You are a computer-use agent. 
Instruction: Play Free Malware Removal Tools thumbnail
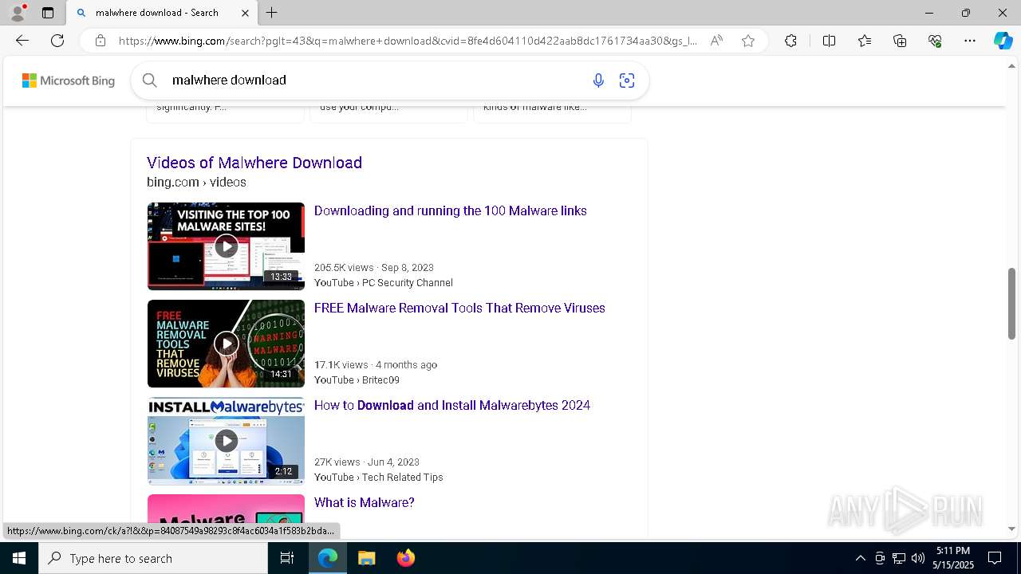pos(226,343)
